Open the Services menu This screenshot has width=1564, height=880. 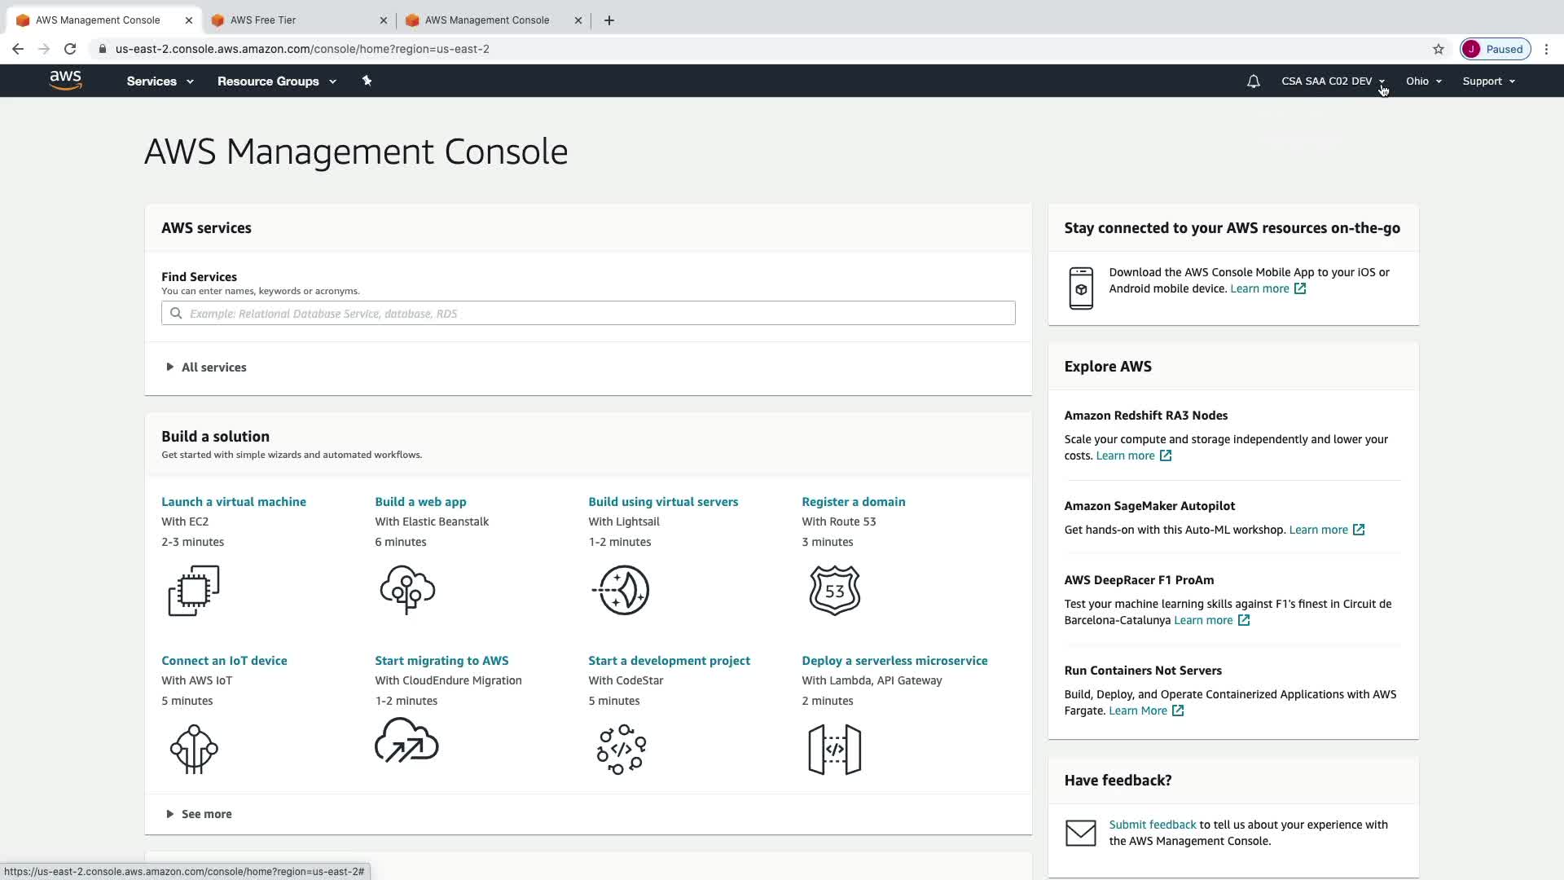coord(160,81)
